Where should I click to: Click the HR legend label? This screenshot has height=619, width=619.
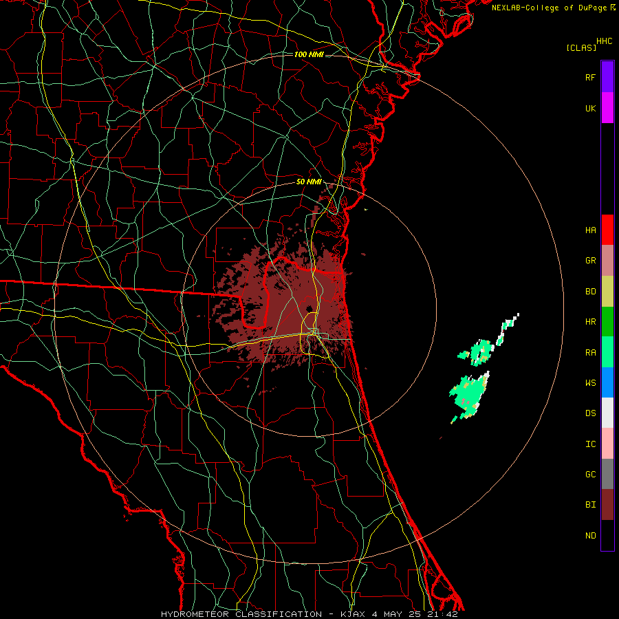[x=590, y=322]
